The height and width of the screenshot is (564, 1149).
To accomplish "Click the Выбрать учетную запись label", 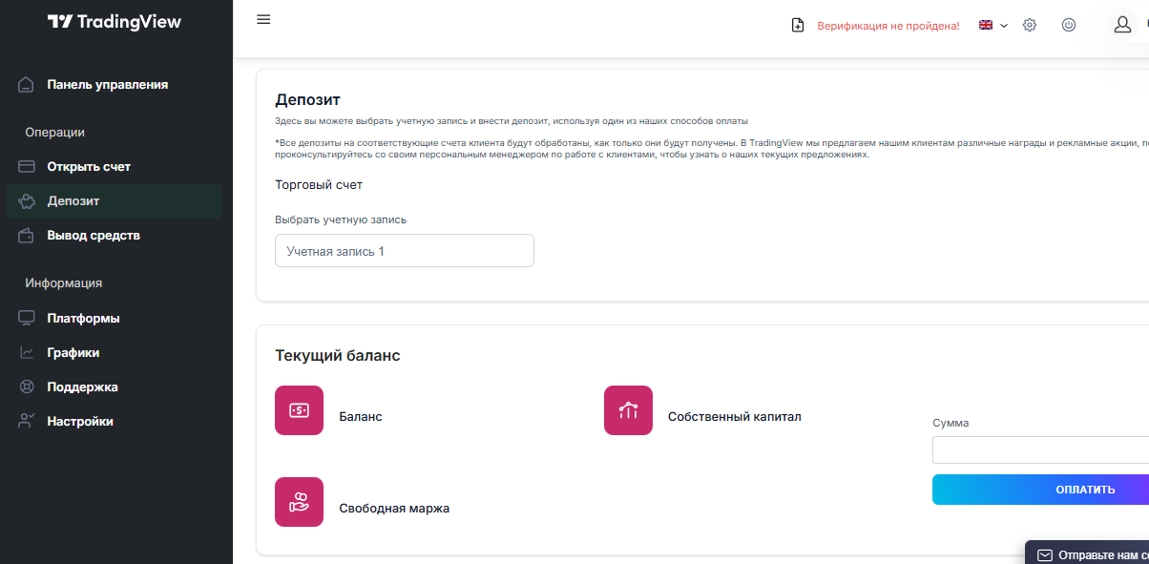I will (341, 219).
